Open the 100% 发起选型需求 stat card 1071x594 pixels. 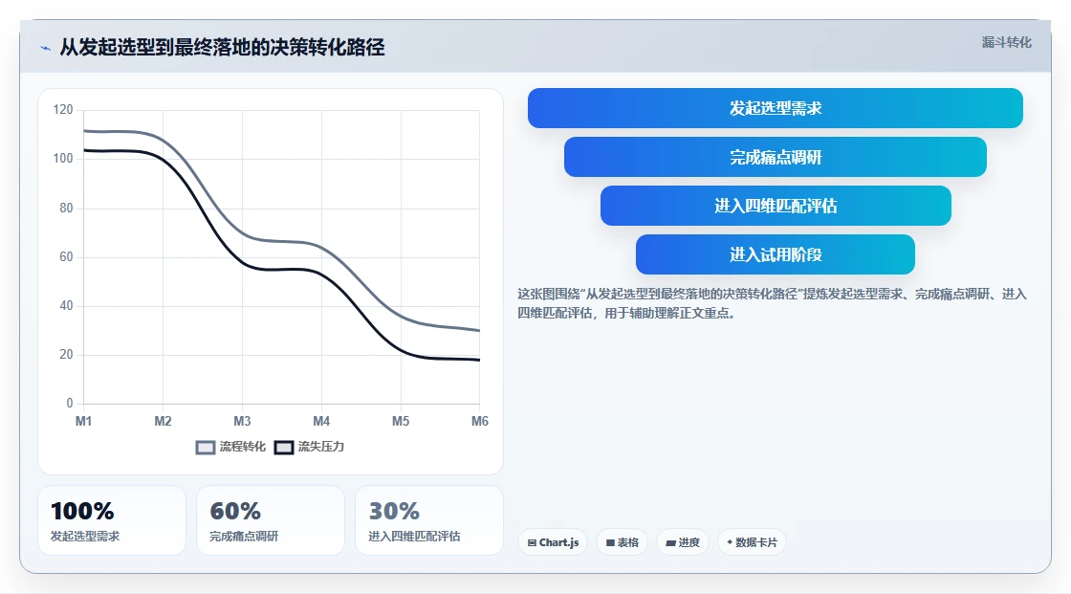click(112, 520)
